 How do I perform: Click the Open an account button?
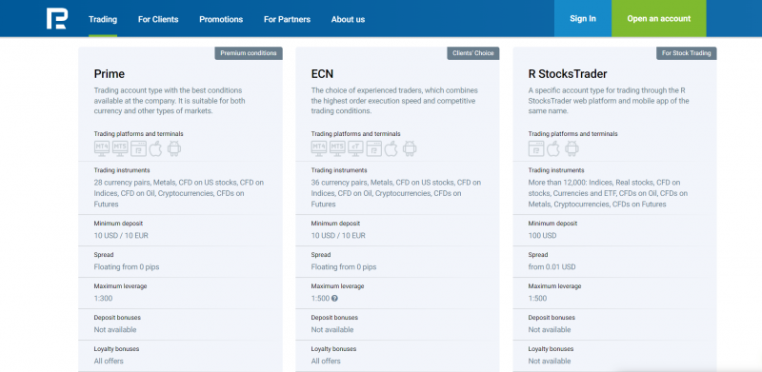(659, 18)
